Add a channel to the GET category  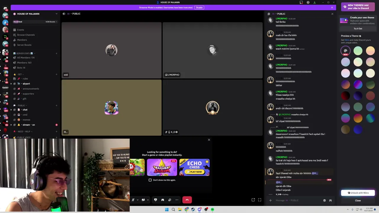point(56,75)
